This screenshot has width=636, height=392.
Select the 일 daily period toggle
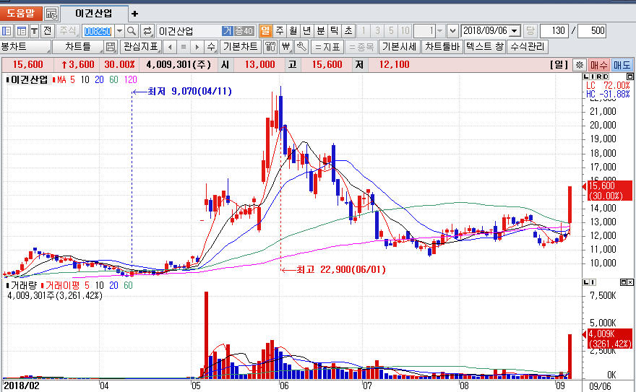(x=265, y=31)
